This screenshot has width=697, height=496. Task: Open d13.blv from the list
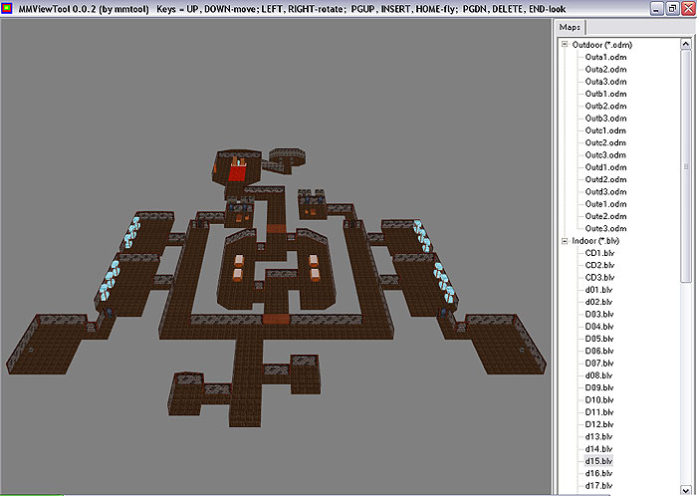tap(599, 437)
